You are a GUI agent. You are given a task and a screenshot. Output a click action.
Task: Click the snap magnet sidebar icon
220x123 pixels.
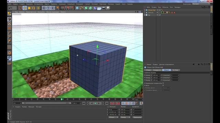click(x=9, y=53)
